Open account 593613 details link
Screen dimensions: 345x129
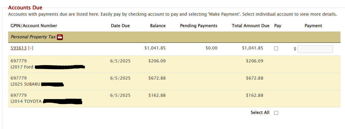[x=18, y=48]
